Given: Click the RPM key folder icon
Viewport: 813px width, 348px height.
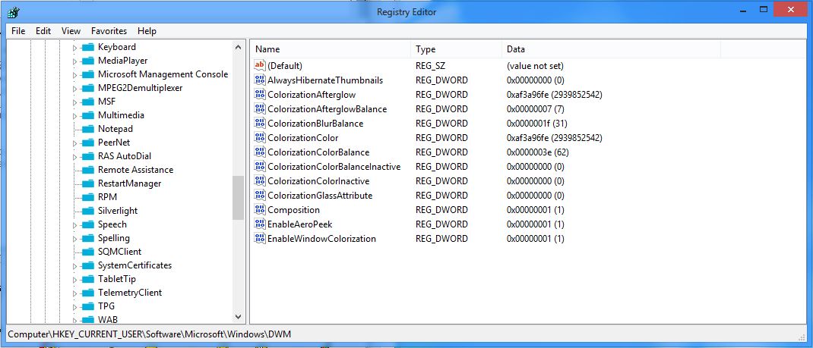Looking at the screenshot, I should pos(88,197).
